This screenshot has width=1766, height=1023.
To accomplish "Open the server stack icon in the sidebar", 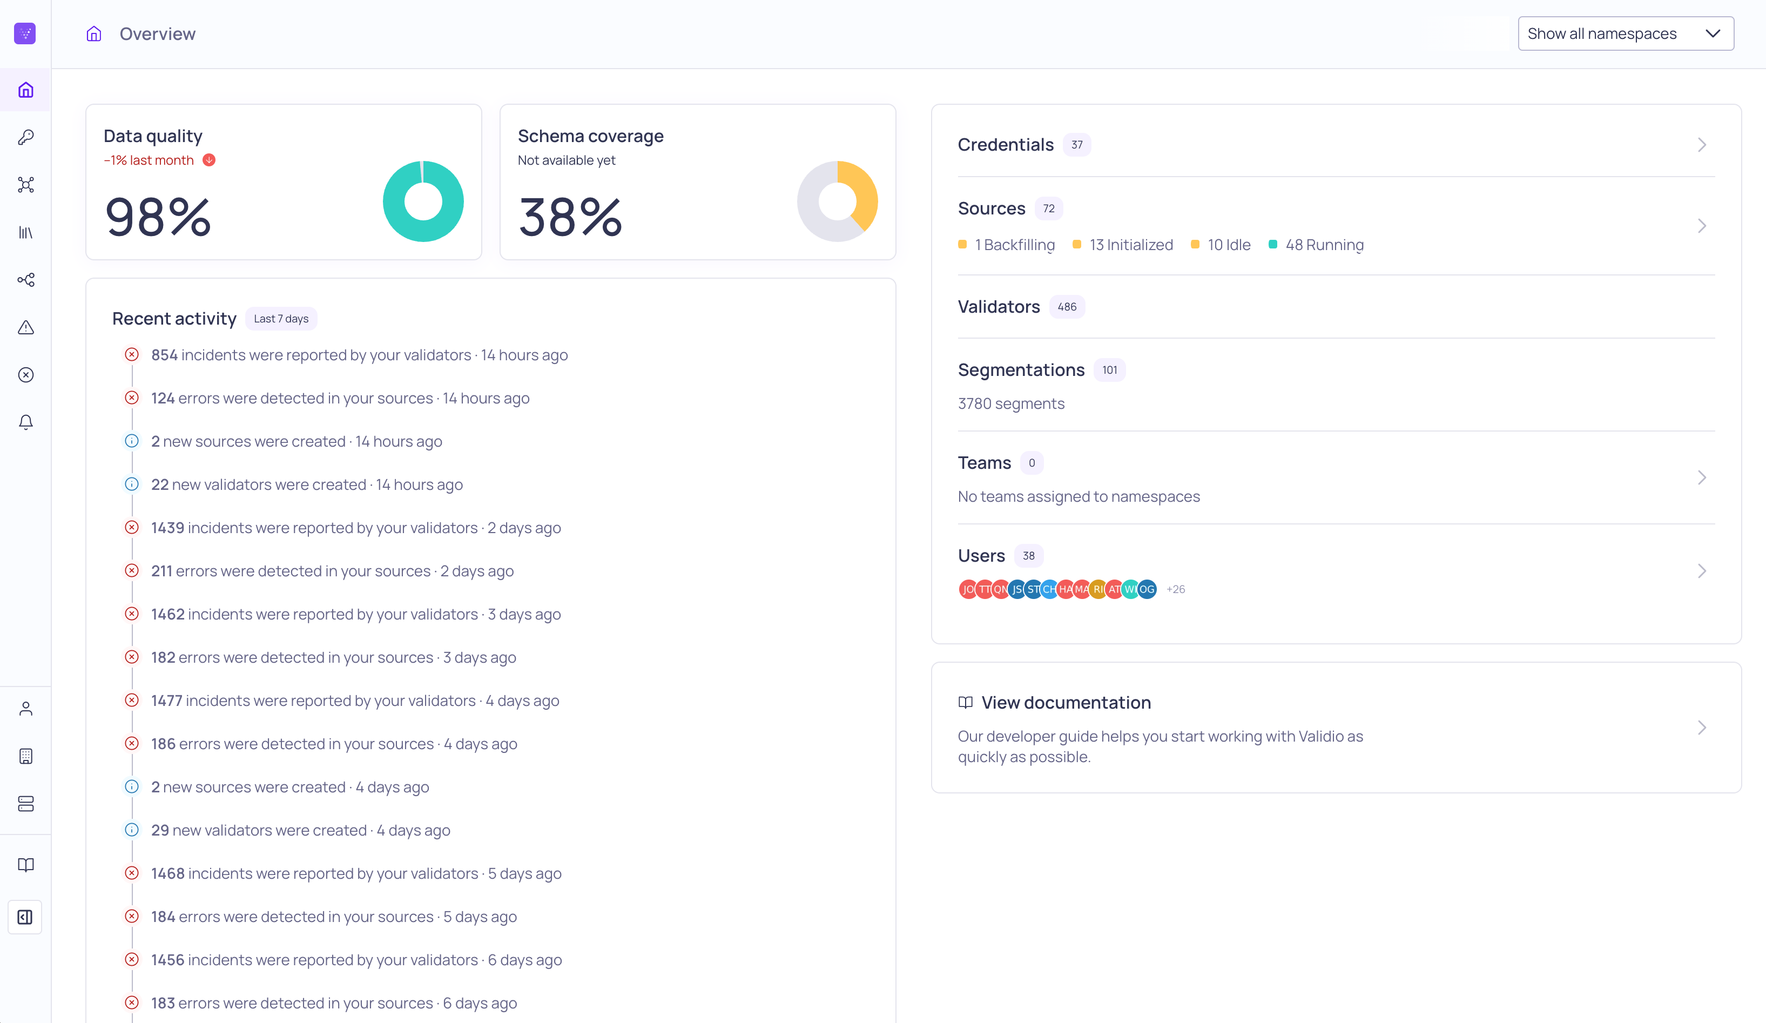I will (26, 804).
